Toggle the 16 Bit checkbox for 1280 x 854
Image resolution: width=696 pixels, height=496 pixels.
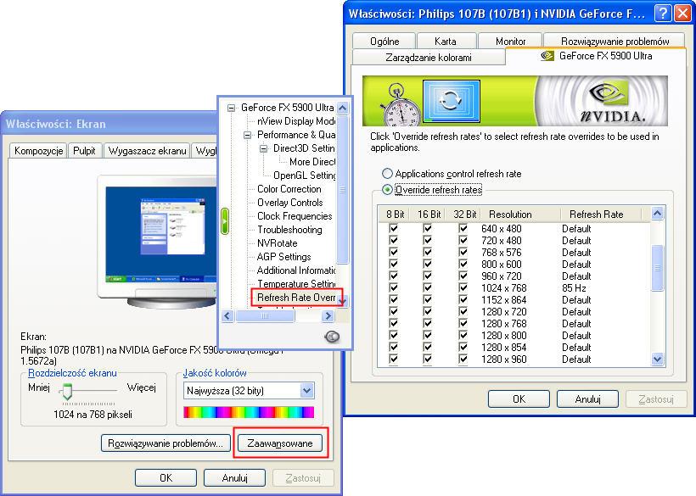[x=428, y=348]
